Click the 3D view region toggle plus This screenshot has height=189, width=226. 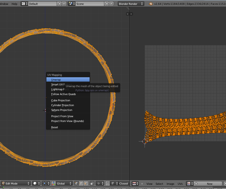coord(127,14)
